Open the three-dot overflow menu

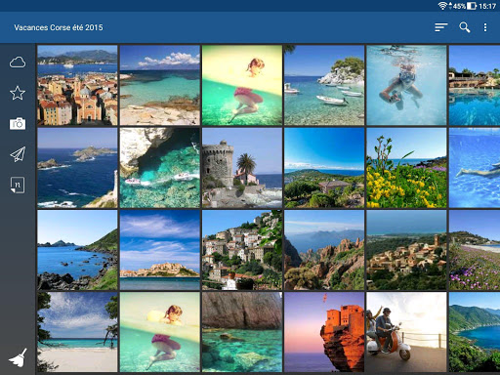(485, 27)
